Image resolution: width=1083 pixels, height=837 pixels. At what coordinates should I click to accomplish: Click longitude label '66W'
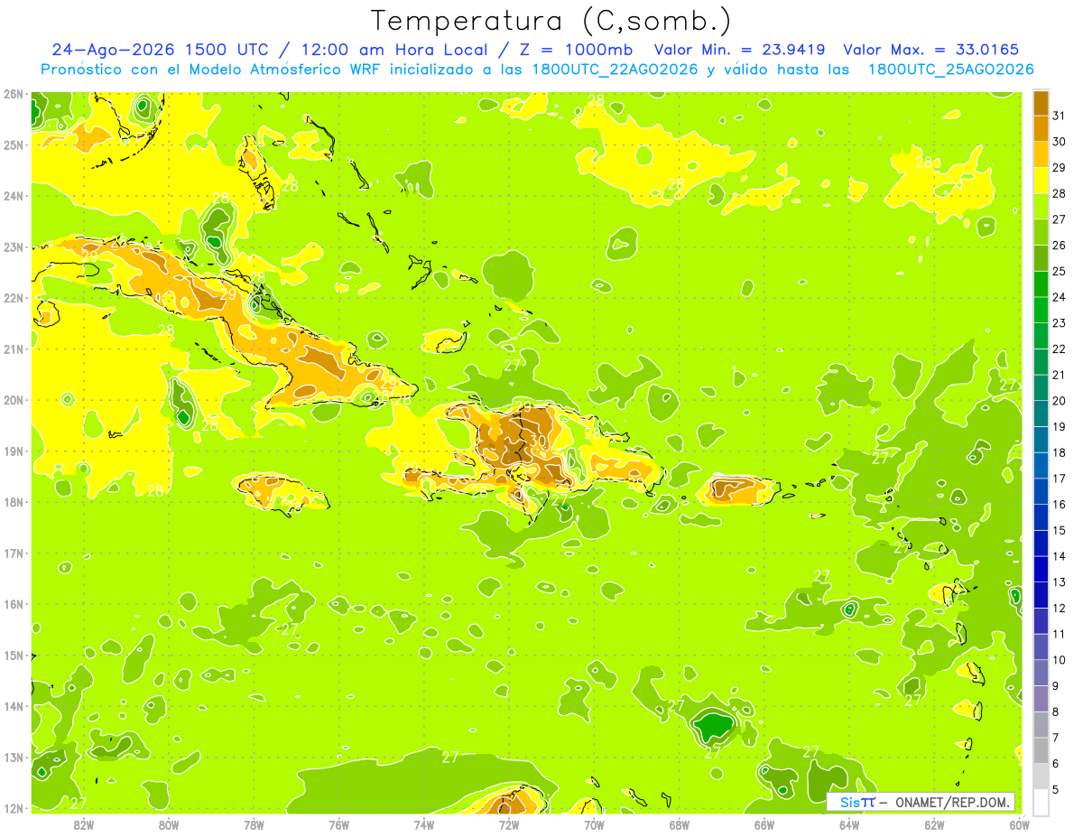pyautogui.click(x=764, y=824)
